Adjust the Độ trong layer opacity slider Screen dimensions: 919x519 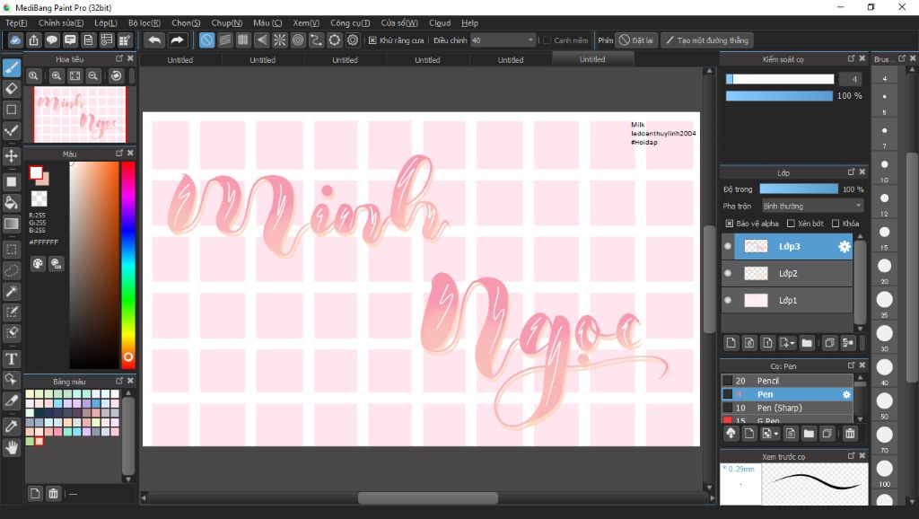(x=798, y=189)
